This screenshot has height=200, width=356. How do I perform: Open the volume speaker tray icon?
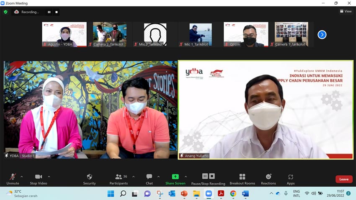click(314, 193)
